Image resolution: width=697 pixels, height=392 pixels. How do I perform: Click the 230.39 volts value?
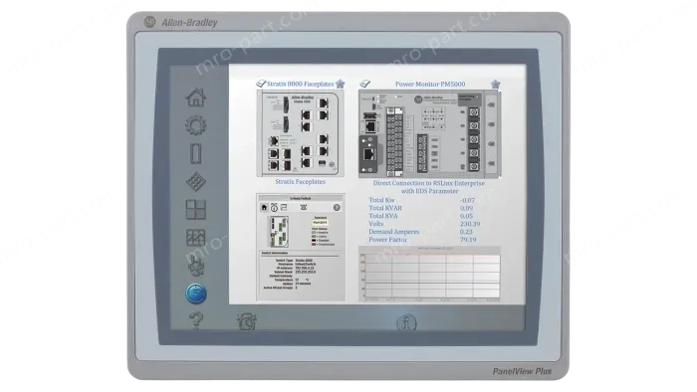(470, 224)
